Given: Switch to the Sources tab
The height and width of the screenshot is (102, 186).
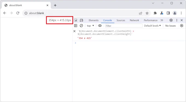Looking at the screenshot, I should [121, 20].
